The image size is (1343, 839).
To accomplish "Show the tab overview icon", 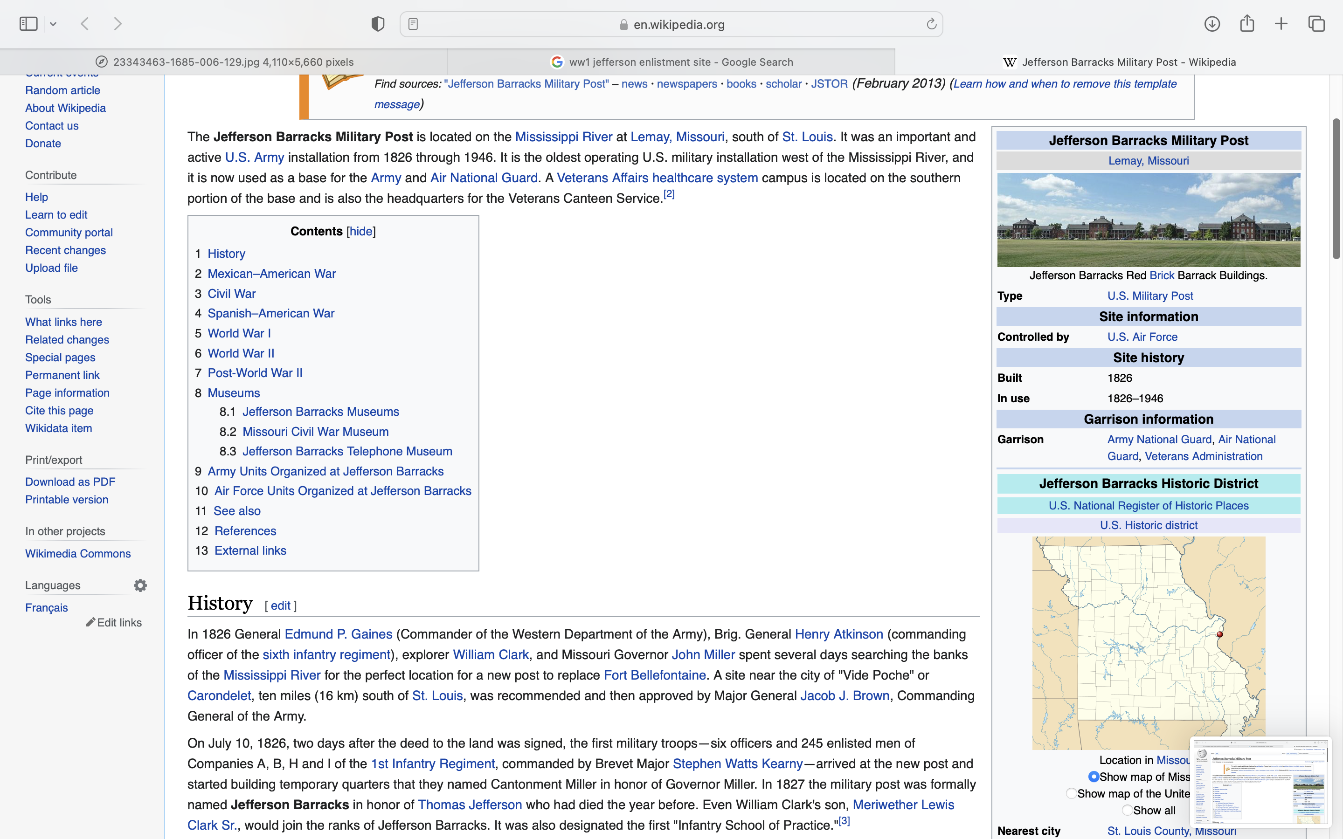I will (x=1316, y=24).
